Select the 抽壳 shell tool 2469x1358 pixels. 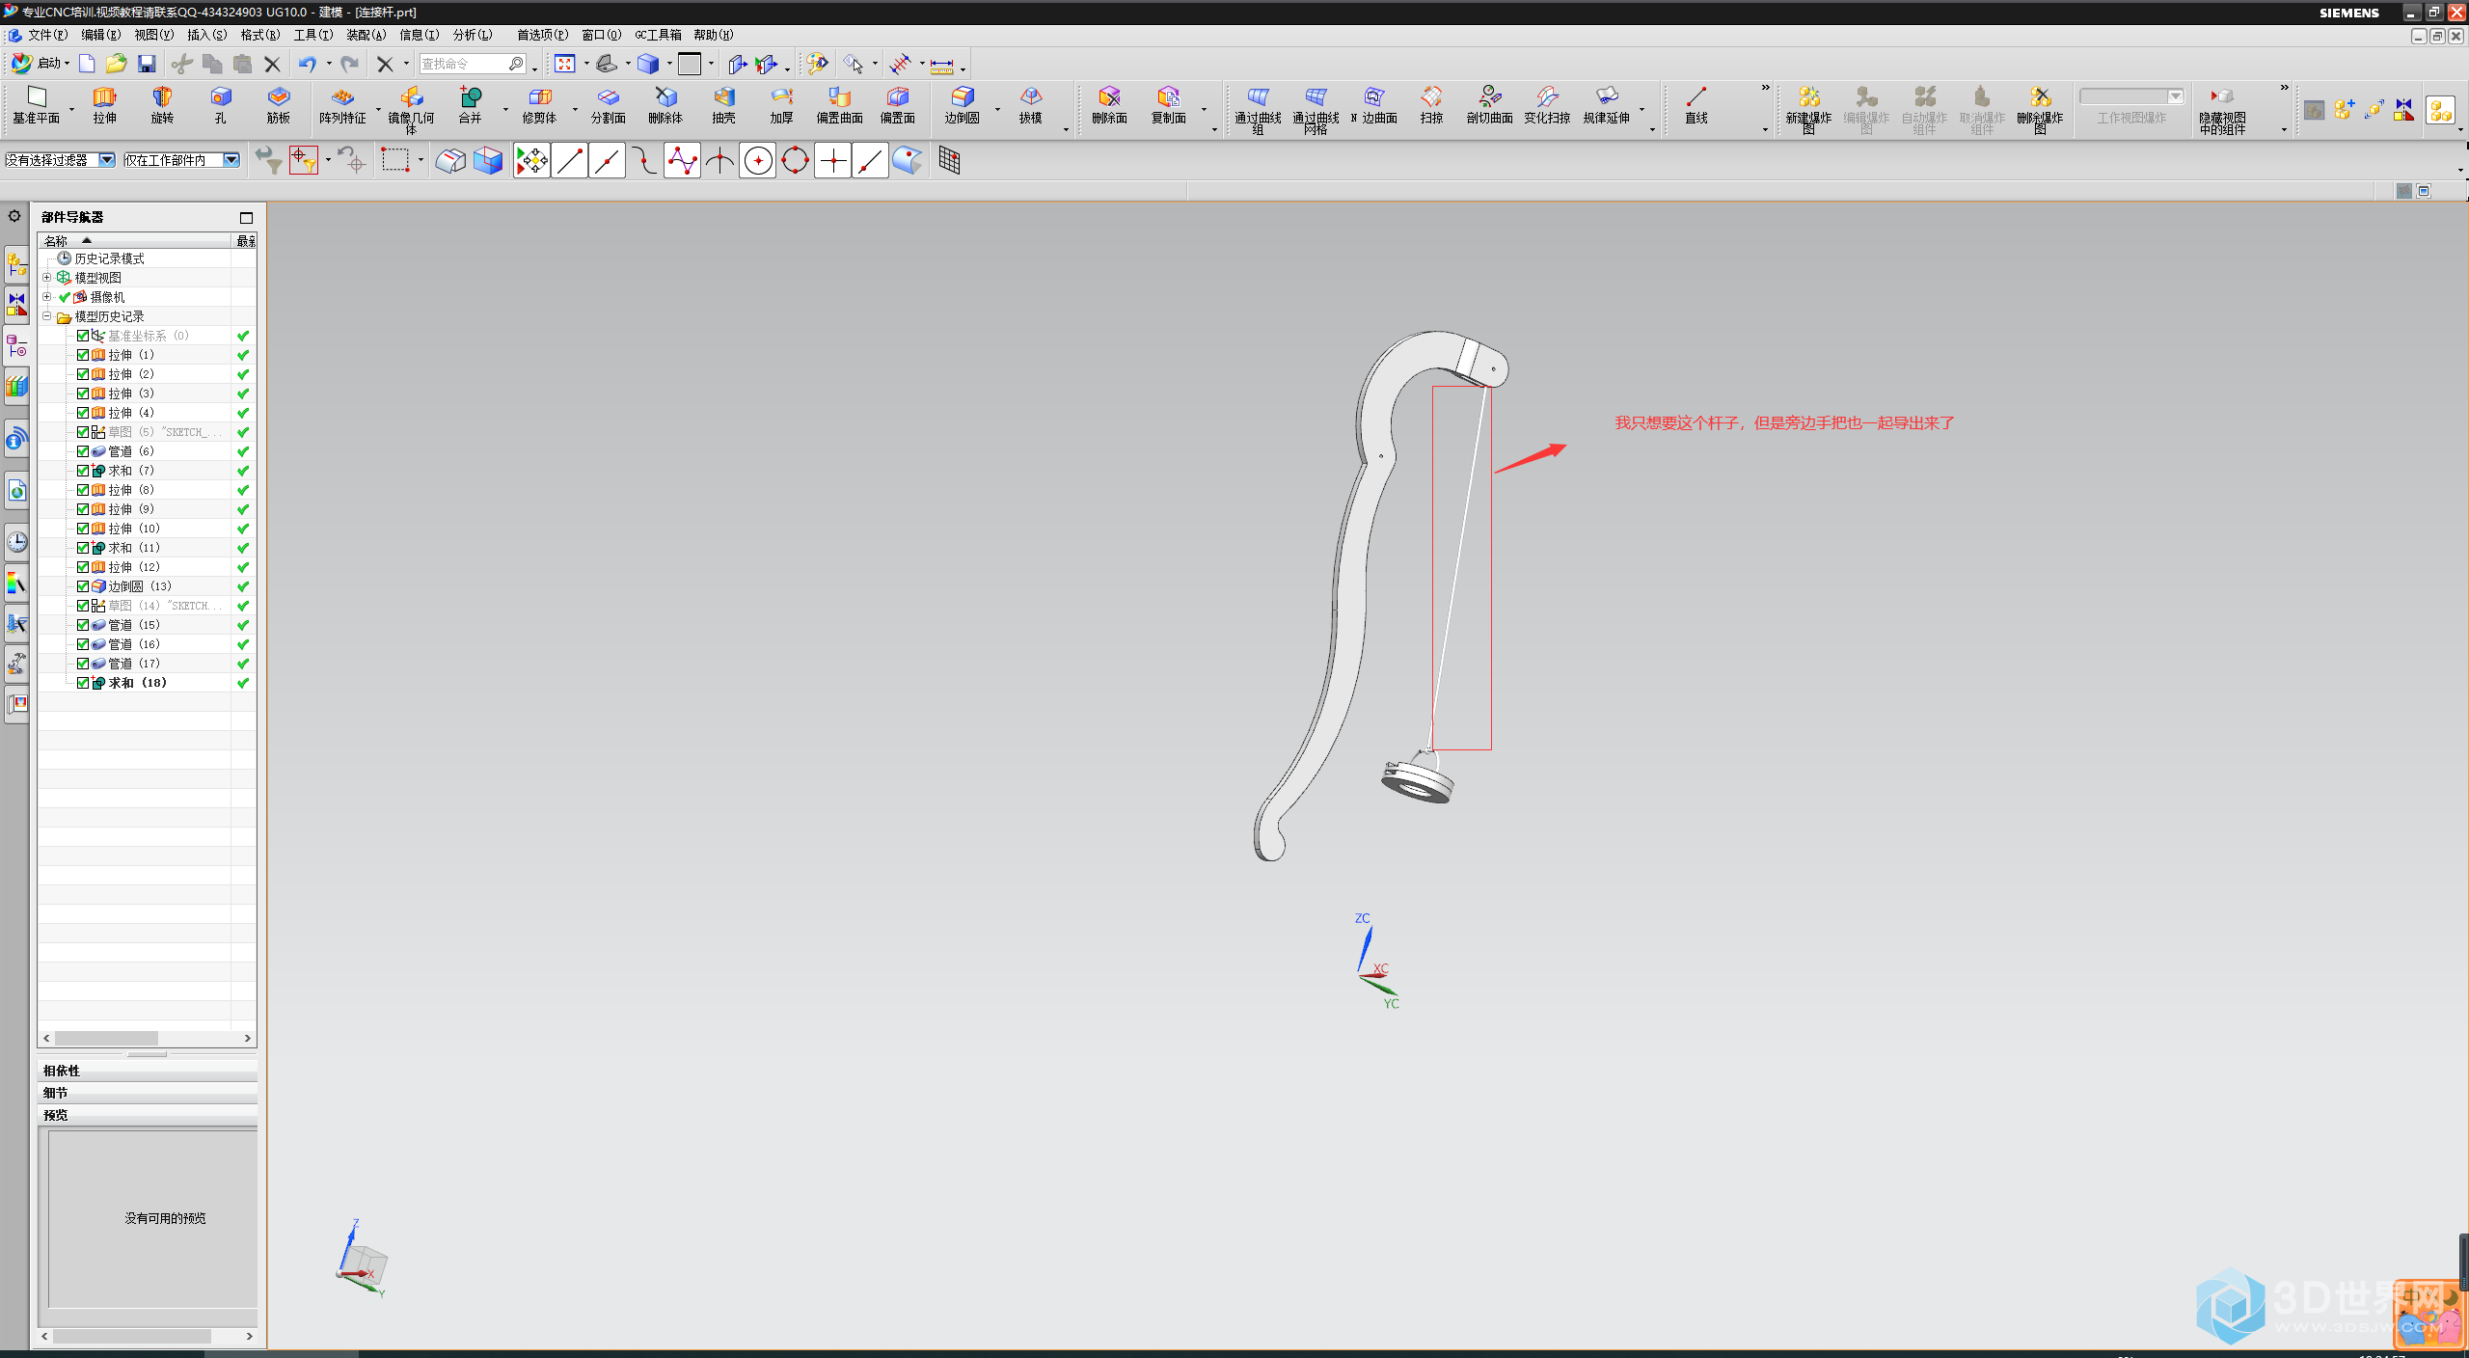[x=723, y=105]
